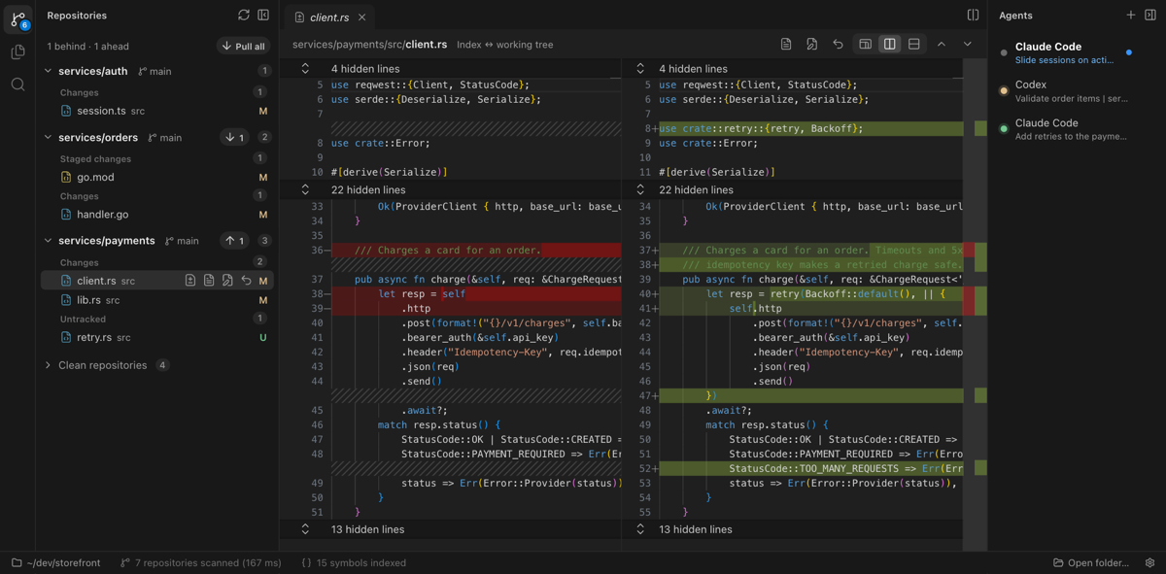This screenshot has width=1166, height=574.
Task: Collapse the services/auth repository
Action: 48,71
